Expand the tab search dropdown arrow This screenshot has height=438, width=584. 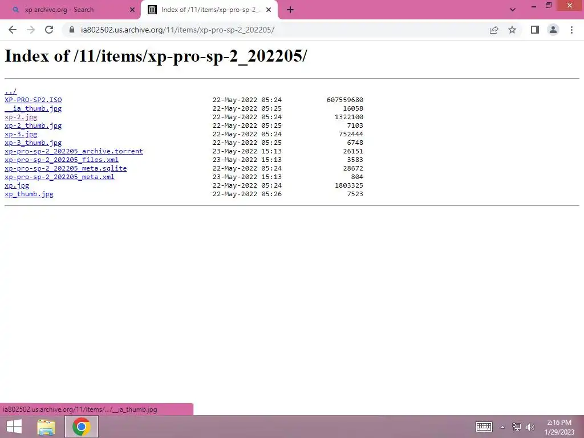pos(513,10)
